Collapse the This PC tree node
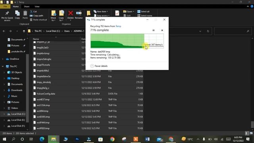 3,66
